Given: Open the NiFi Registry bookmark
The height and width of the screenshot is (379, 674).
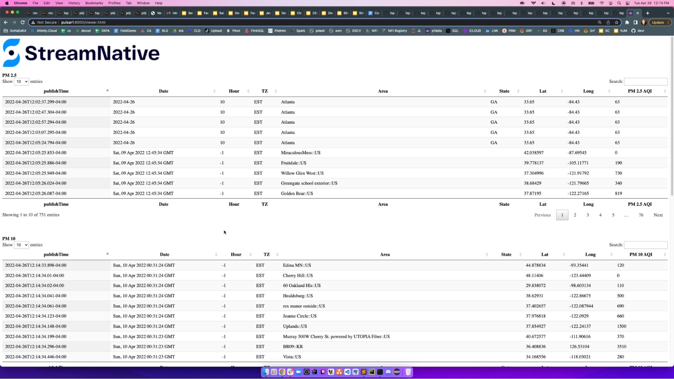Looking at the screenshot, I should pyautogui.click(x=394, y=31).
